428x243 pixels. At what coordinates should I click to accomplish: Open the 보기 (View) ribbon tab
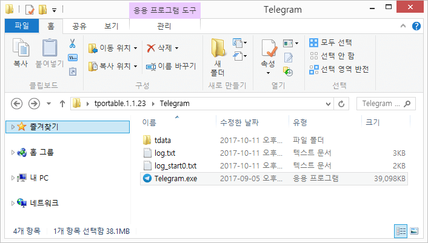click(x=111, y=26)
